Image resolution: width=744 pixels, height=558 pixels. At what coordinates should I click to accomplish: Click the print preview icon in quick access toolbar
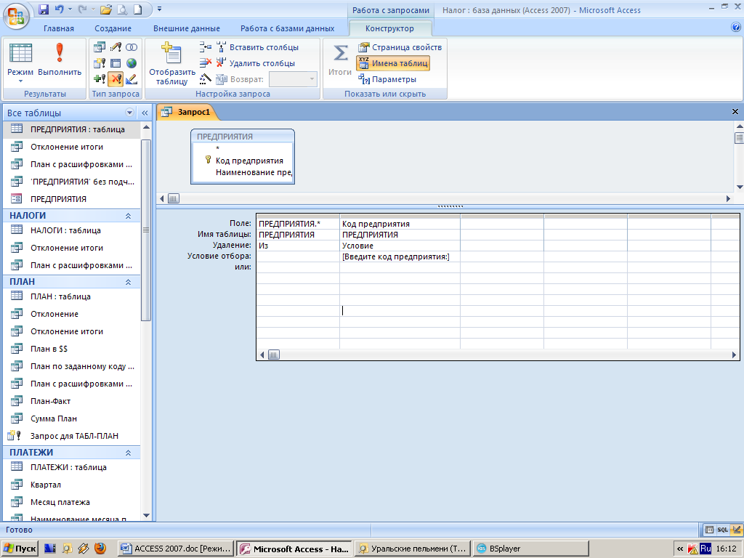point(122,9)
